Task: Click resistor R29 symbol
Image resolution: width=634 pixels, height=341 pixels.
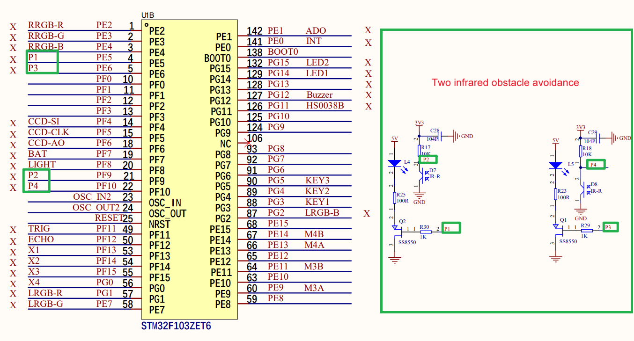Action: pos(587,230)
